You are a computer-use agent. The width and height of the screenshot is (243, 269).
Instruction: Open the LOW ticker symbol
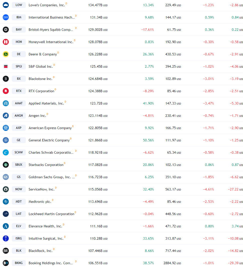pos(19,5)
